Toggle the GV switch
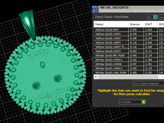164x123 pixels. click(x=152, y=17)
